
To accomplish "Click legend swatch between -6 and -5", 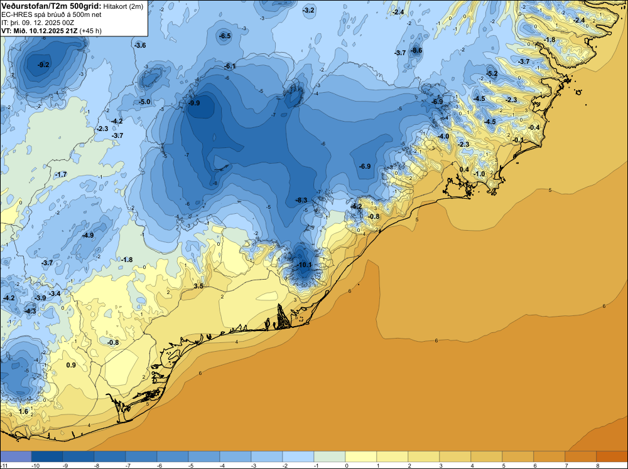I will pyautogui.click(x=172, y=456).
